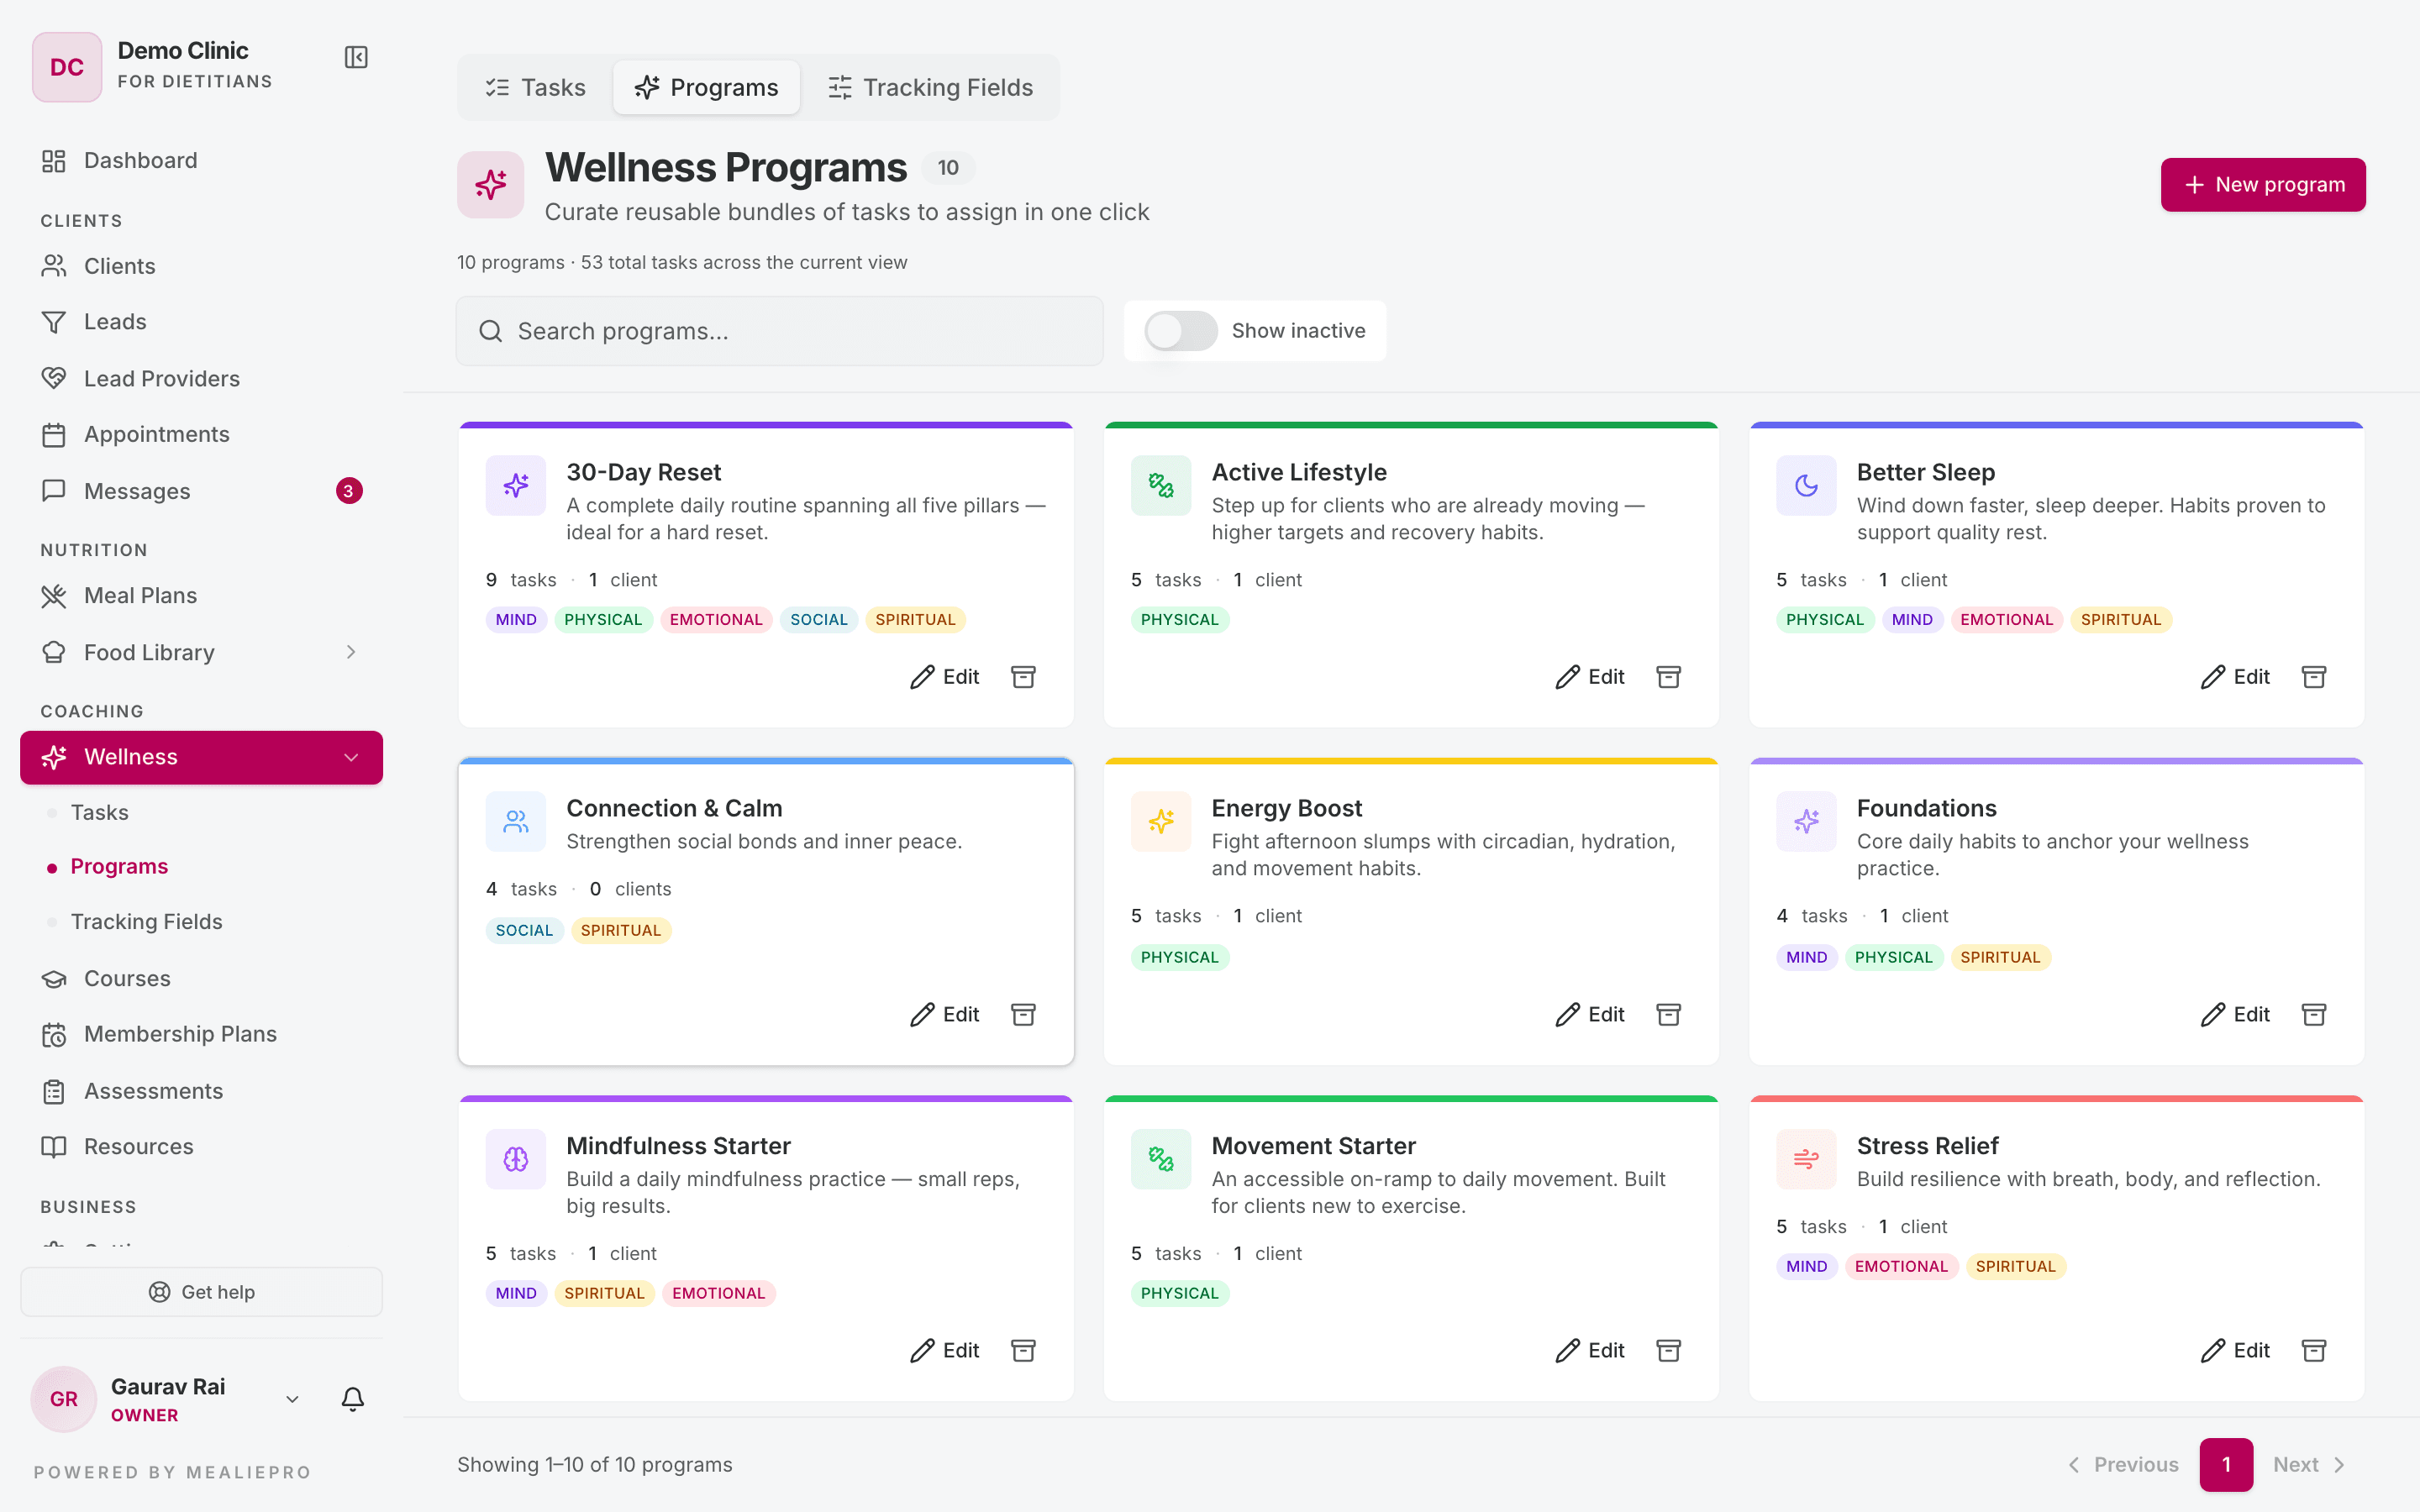The height and width of the screenshot is (1512, 2420).
Task: Switch to the Tracking Fields tab
Action: click(931, 87)
